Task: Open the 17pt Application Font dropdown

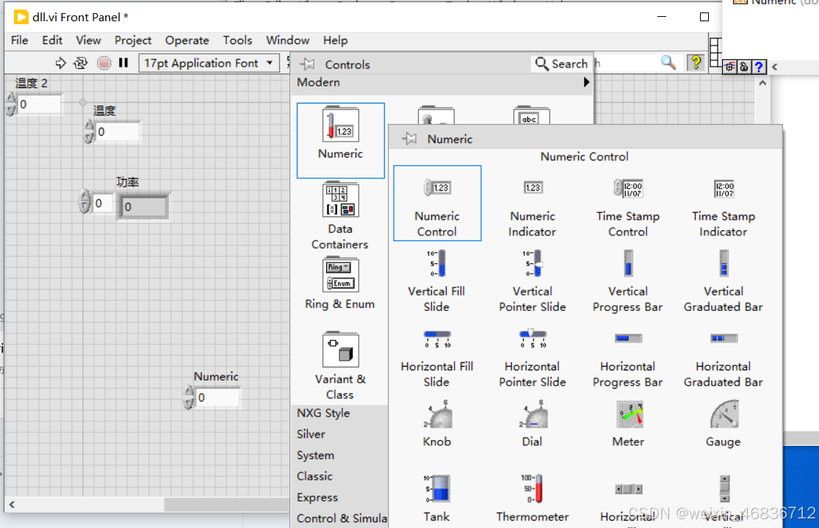Action: pos(208,63)
